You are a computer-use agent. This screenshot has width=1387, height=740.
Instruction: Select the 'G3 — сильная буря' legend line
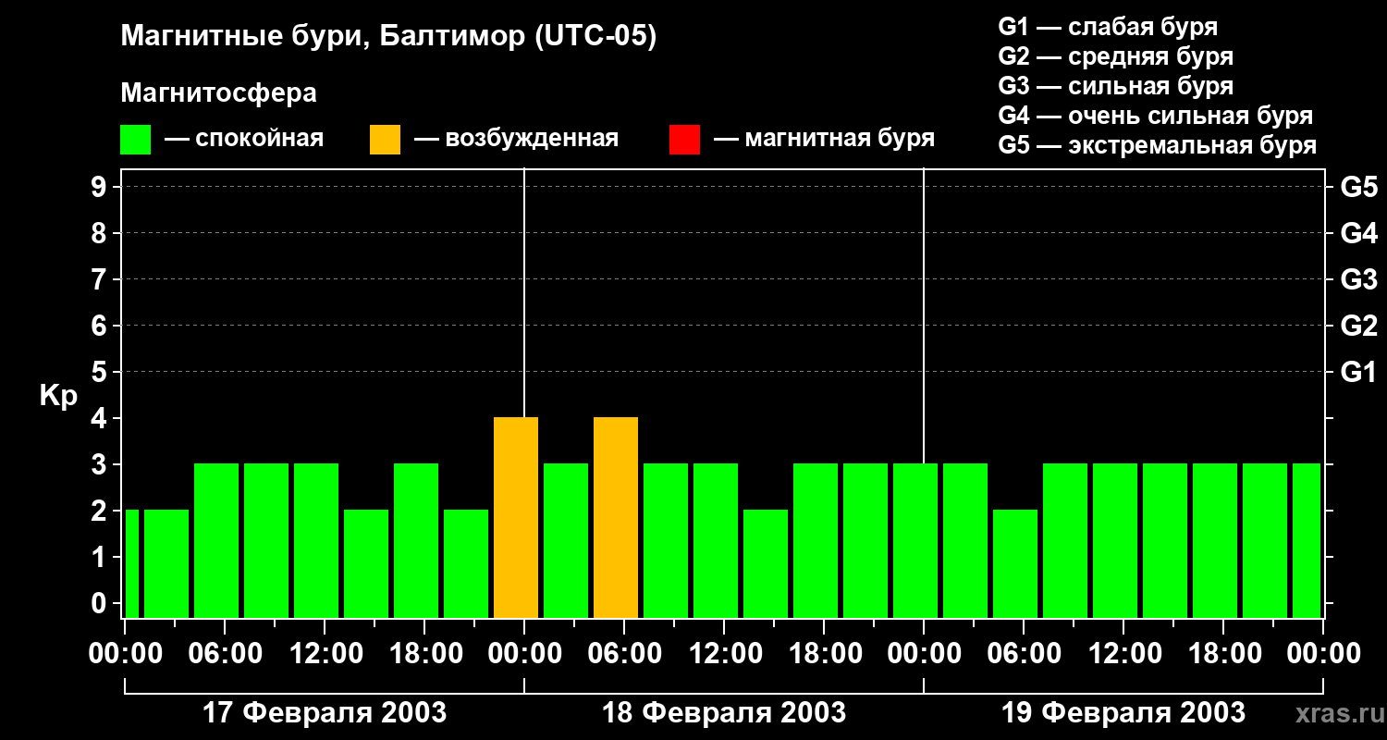click(1115, 86)
